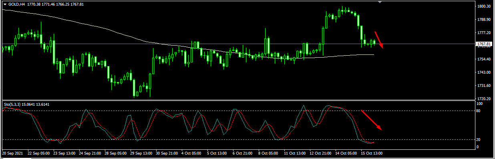Click the gray chart shift triangle marker
This screenshot has height=159, width=495.
pyautogui.click(x=380, y=2)
